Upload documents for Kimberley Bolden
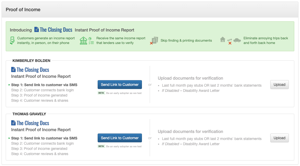This screenshot has height=166, width=300. coord(279,85)
